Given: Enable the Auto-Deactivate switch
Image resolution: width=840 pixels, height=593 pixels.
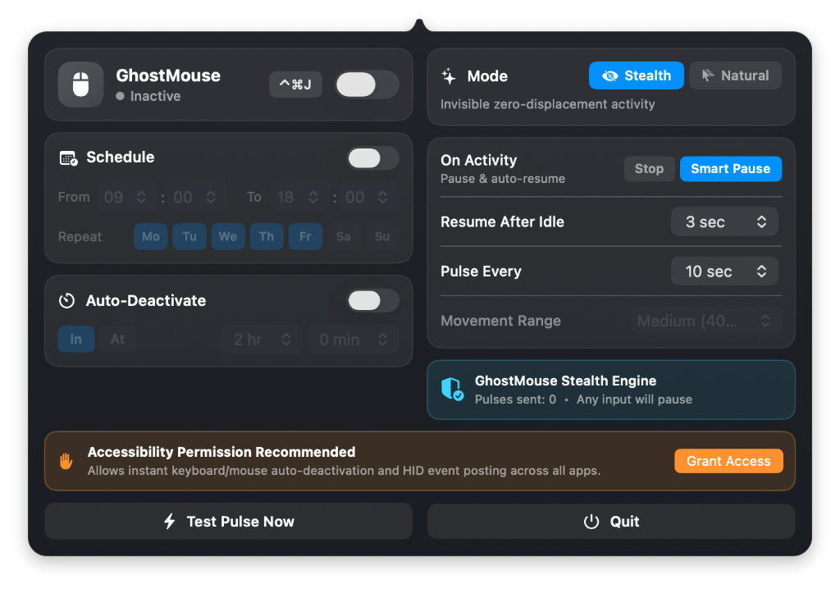Looking at the screenshot, I should pyautogui.click(x=373, y=301).
